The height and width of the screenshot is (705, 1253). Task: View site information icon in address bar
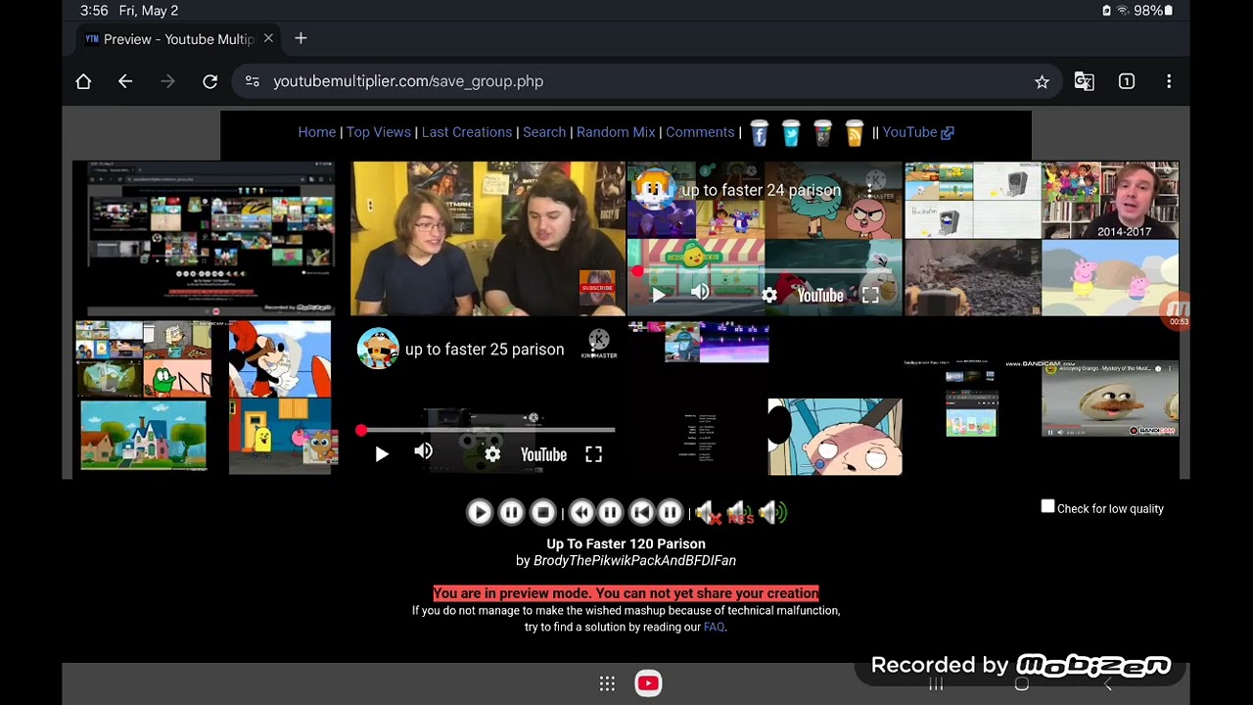(253, 81)
